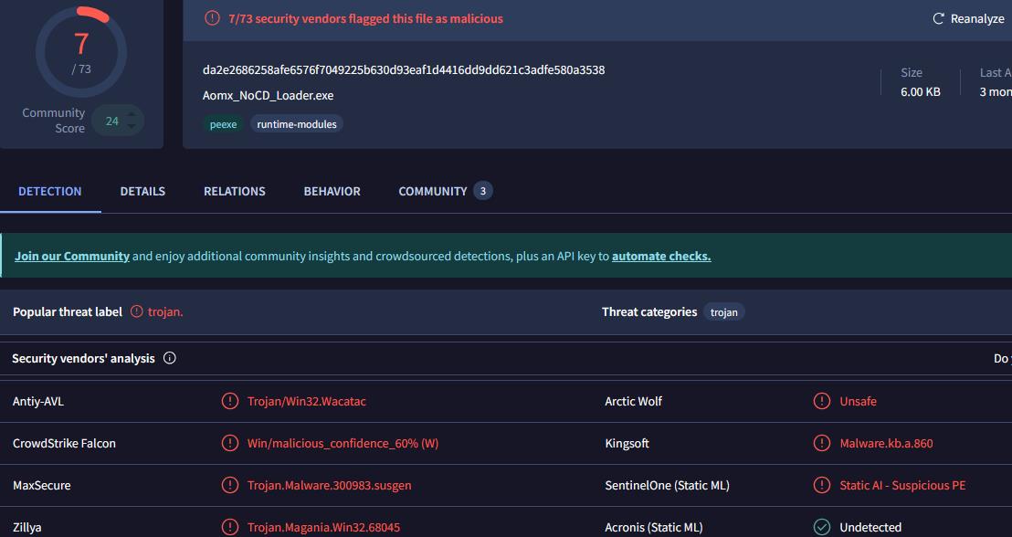Click the 6.00 KB size value
This screenshot has height=537, width=1012.
tap(921, 91)
